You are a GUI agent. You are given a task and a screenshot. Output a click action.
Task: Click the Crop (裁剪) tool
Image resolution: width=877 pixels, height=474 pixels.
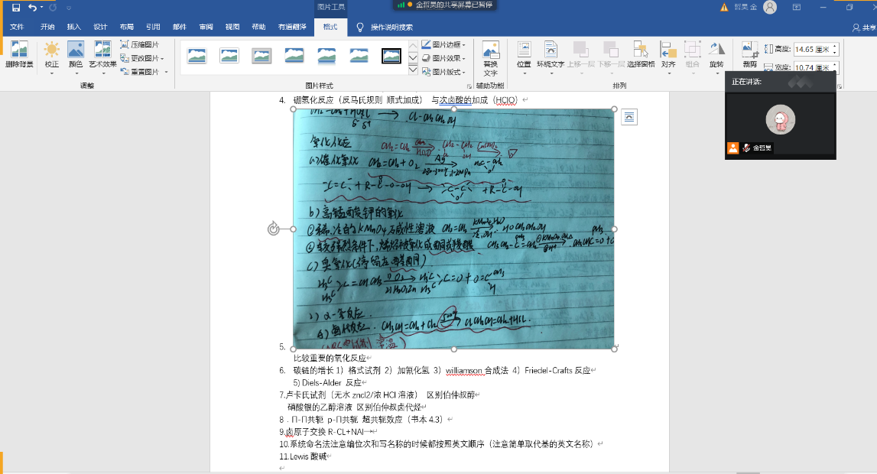point(749,52)
